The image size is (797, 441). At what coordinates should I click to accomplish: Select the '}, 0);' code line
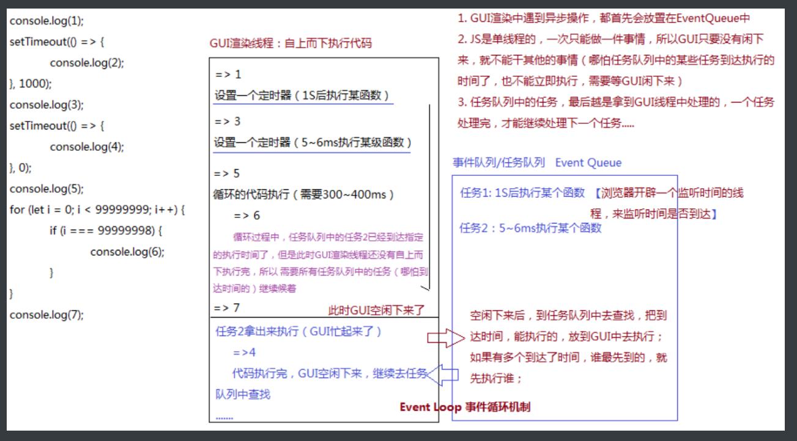coord(20,167)
